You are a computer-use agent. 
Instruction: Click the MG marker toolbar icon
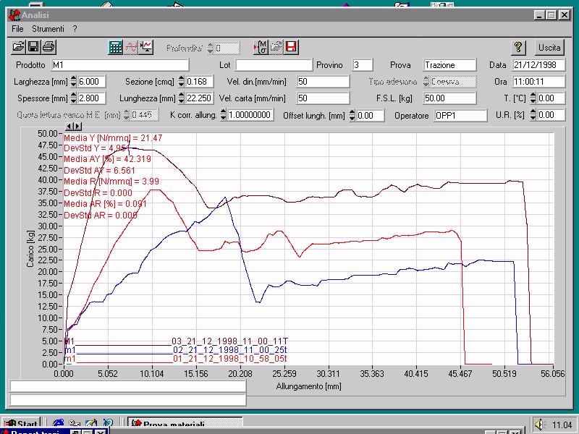[x=261, y=48]
